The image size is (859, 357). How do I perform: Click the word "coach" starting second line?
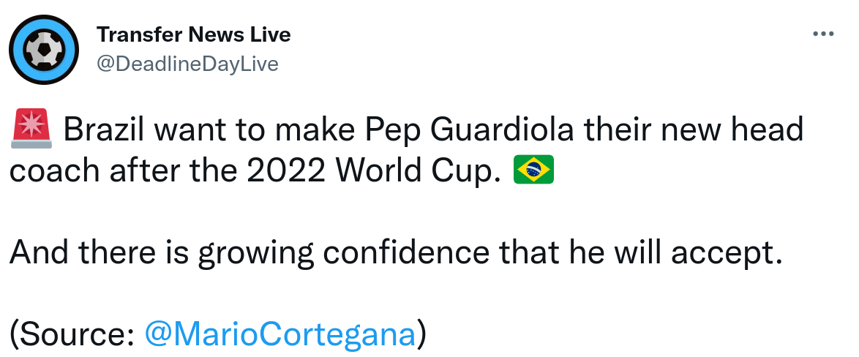[53, 170]
